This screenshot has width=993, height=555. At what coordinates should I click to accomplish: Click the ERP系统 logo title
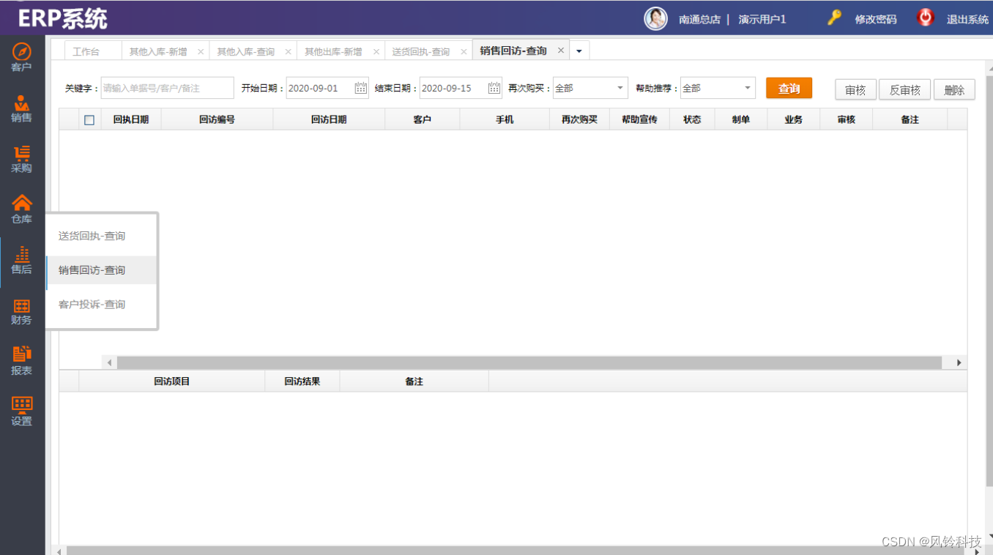(63, 19)
